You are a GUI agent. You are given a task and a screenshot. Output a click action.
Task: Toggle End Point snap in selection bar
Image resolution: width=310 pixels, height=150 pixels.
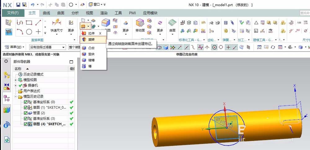tap(180, 47)
